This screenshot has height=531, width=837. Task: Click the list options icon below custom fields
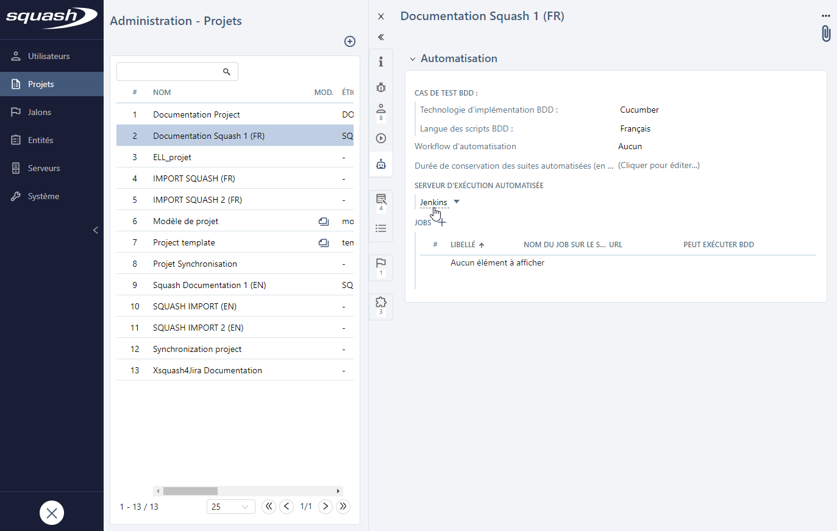pos(380,228)
